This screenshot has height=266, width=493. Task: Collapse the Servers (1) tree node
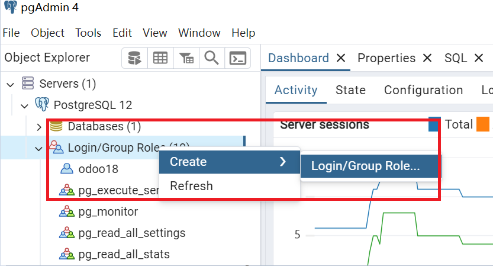point(11,84)
